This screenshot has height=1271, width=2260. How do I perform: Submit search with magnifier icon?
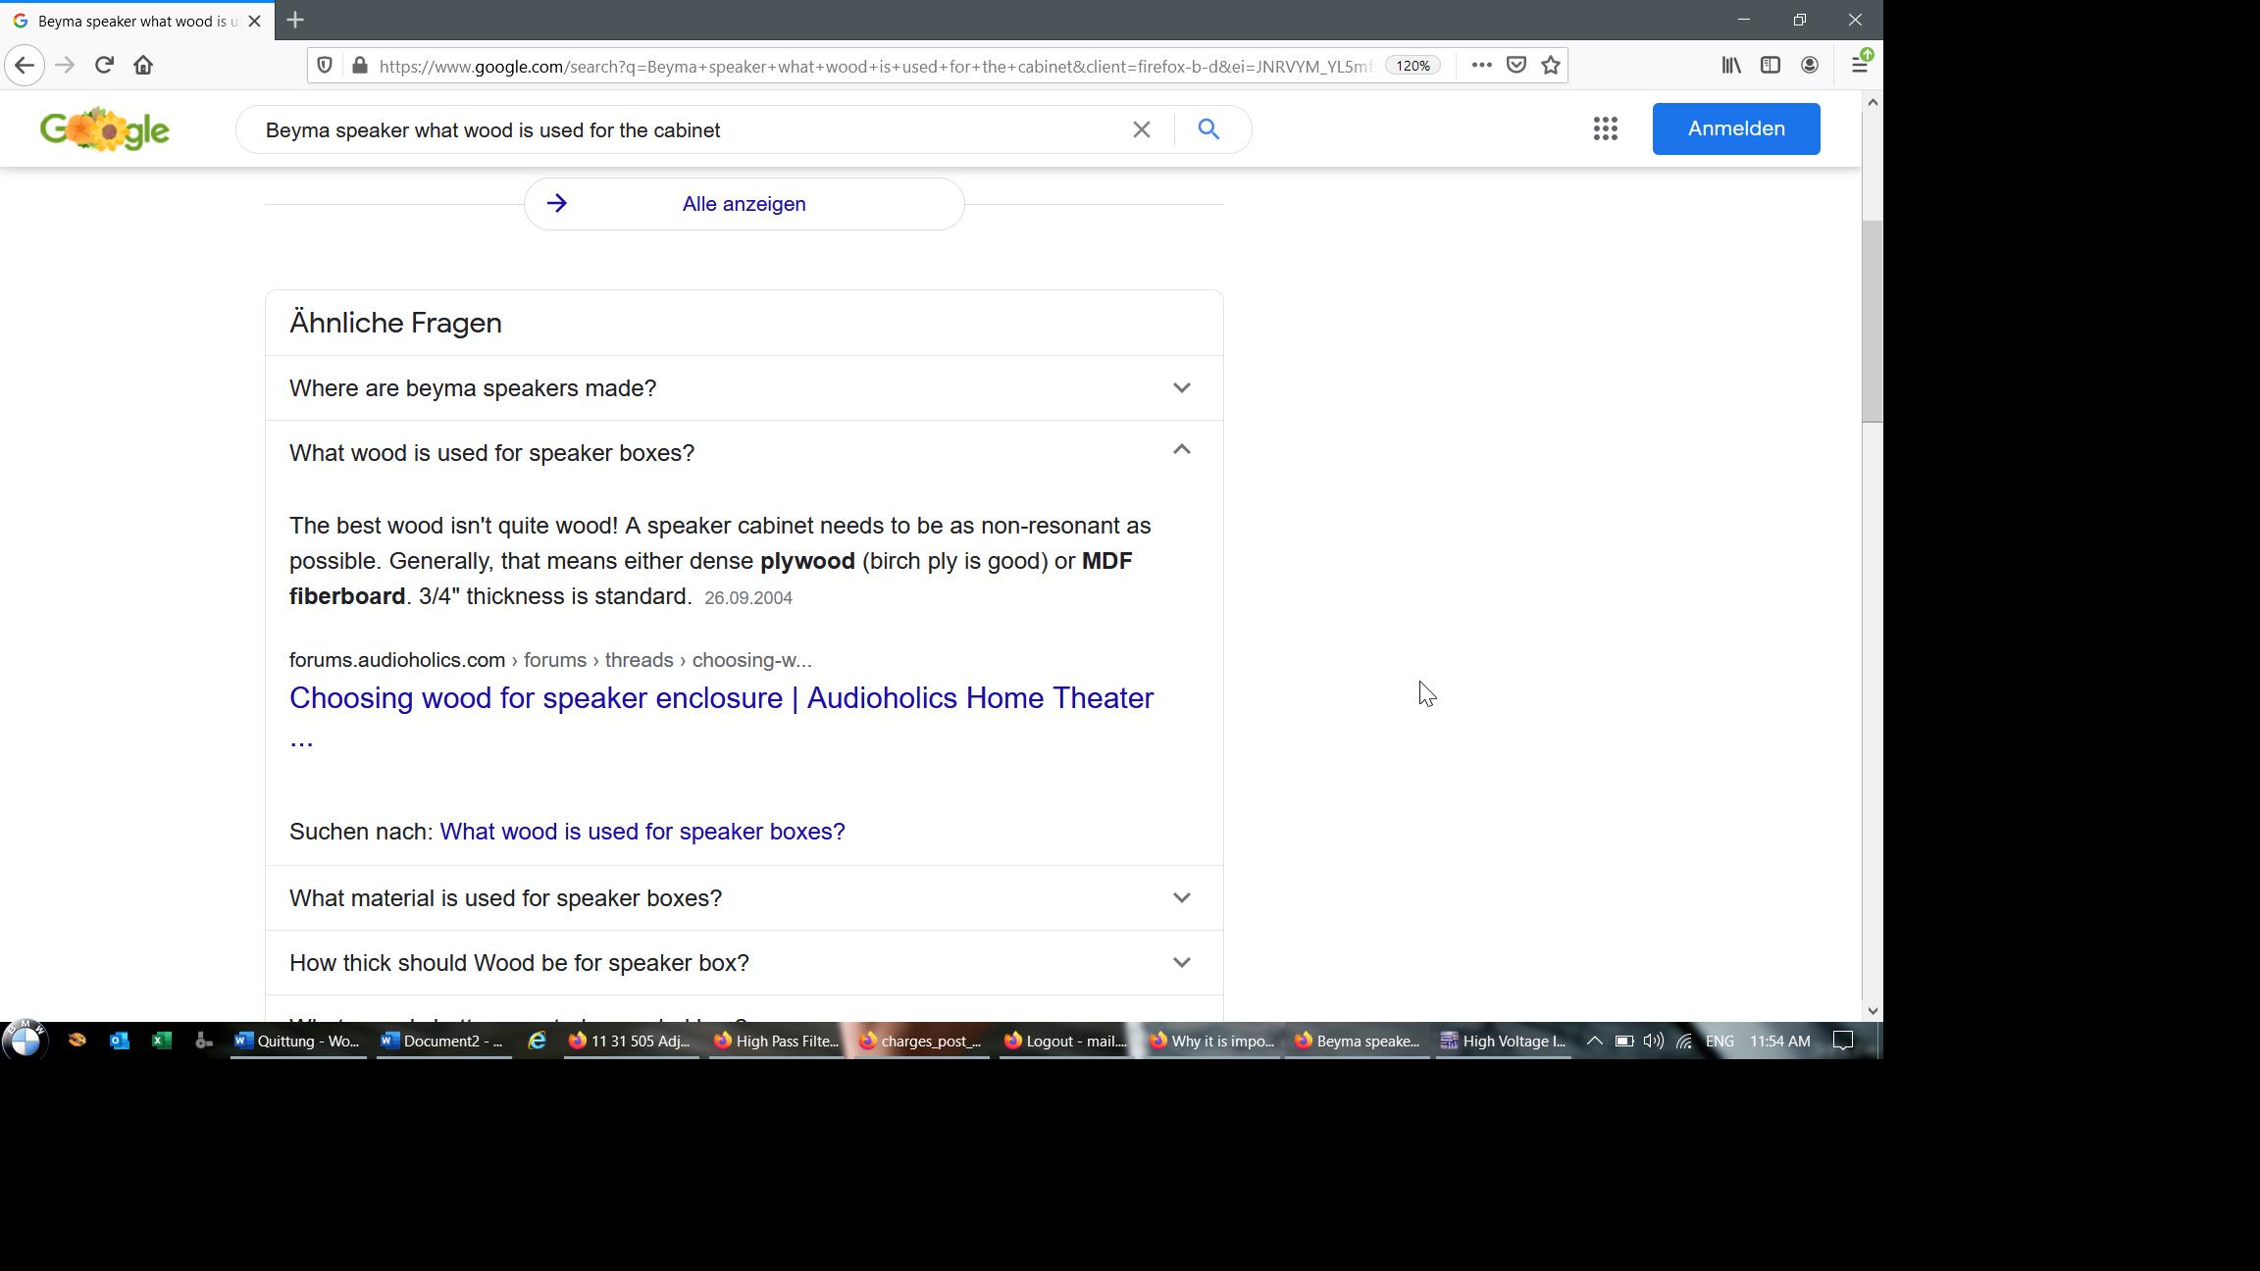[x=1208, y=129]
